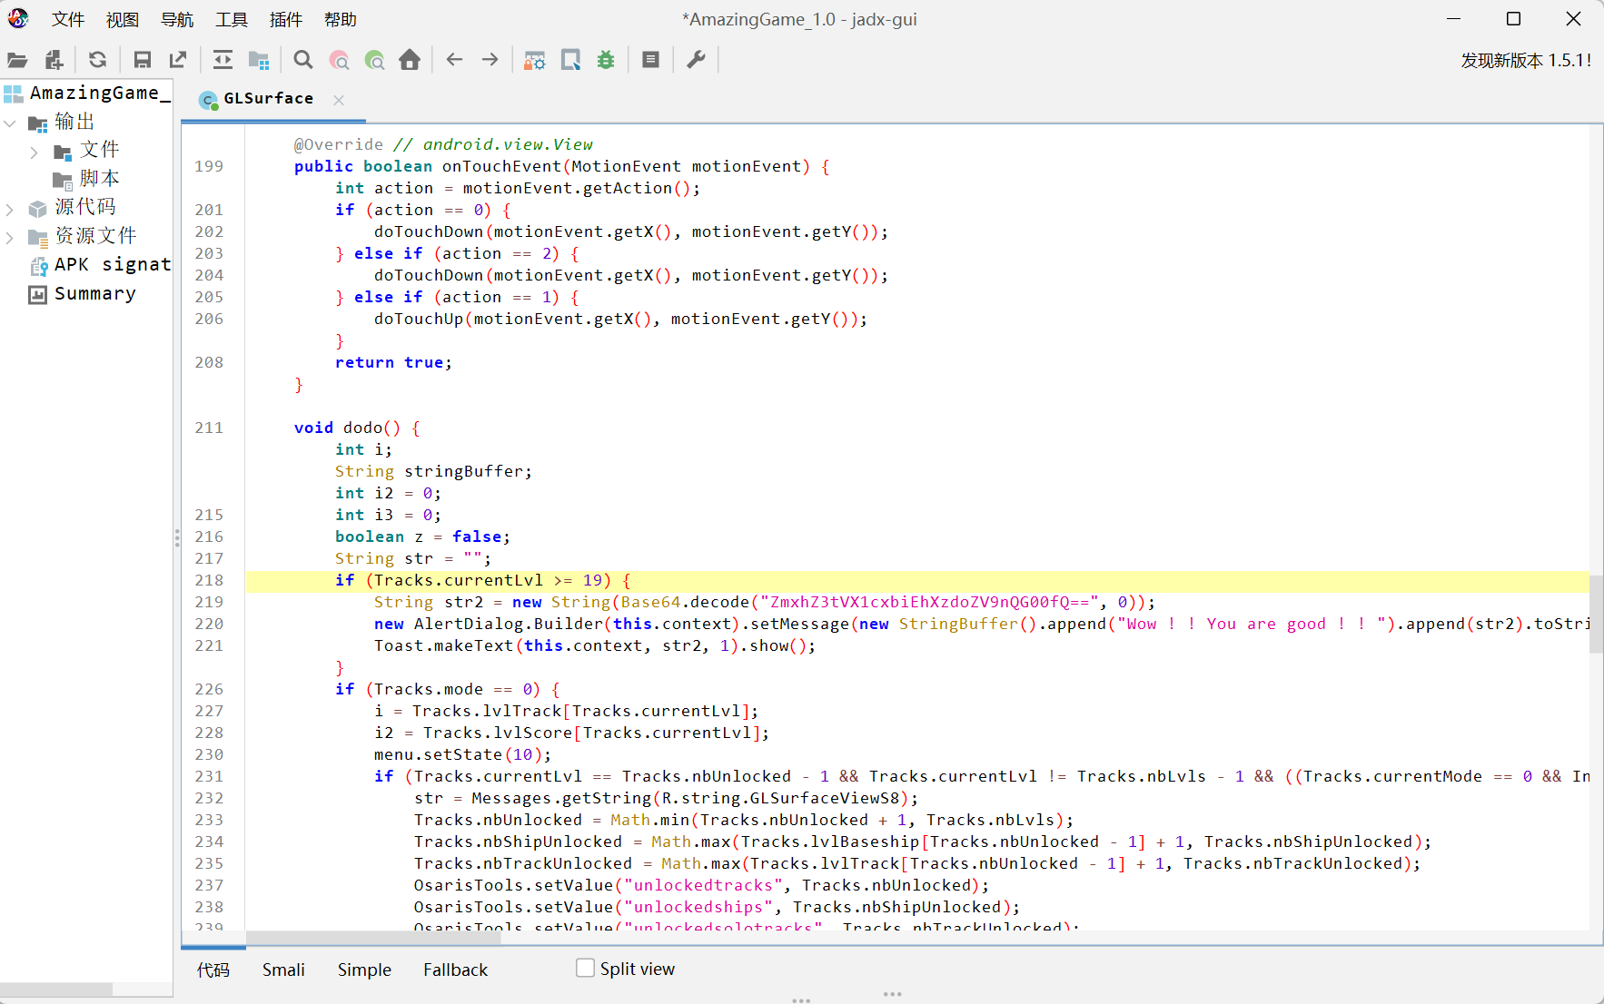Toggle deobfuscation toolbar icon
The image size is (1604, 1004).
click(535, 60)
